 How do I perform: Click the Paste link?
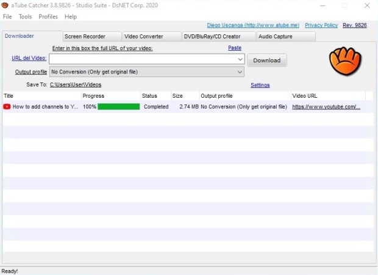235,48
